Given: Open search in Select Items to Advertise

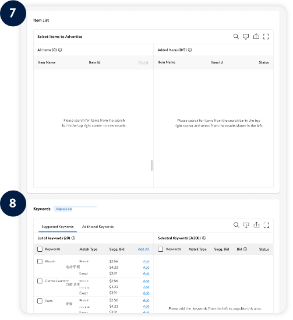Looking at the screenshot, I should pos(236,37).
